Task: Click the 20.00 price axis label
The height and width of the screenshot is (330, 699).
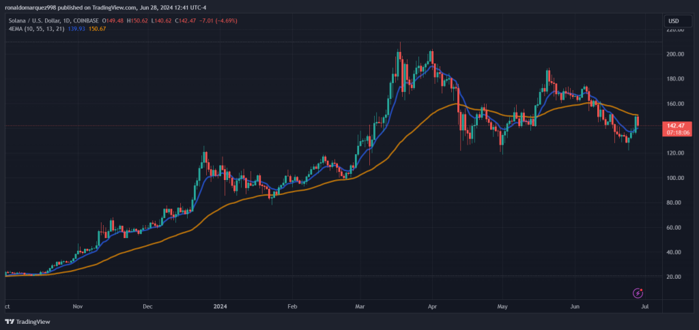Action: coord(674,277)
